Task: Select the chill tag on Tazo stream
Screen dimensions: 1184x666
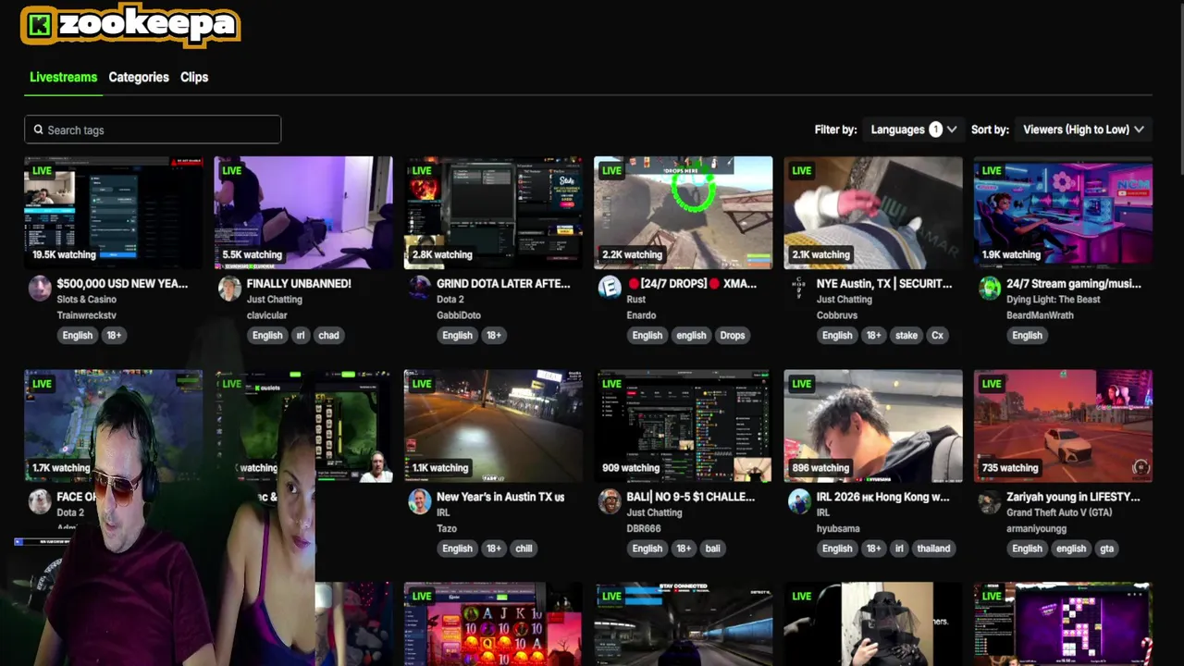Action: coord(524,548)
